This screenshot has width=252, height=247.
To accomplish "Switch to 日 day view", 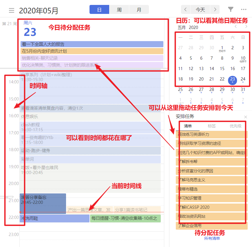I will tap(99, 10).
